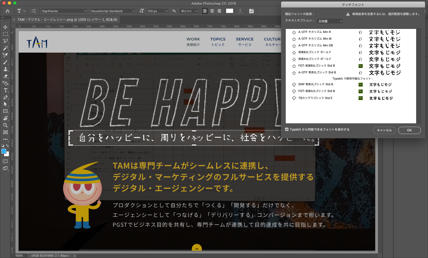Select the Hand tool
This screenshot has height=258, width=428.
[5, 118]
